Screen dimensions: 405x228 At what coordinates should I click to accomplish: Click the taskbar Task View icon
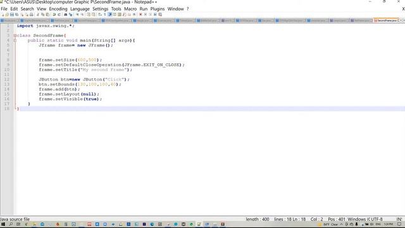click(x=18, y=224)
